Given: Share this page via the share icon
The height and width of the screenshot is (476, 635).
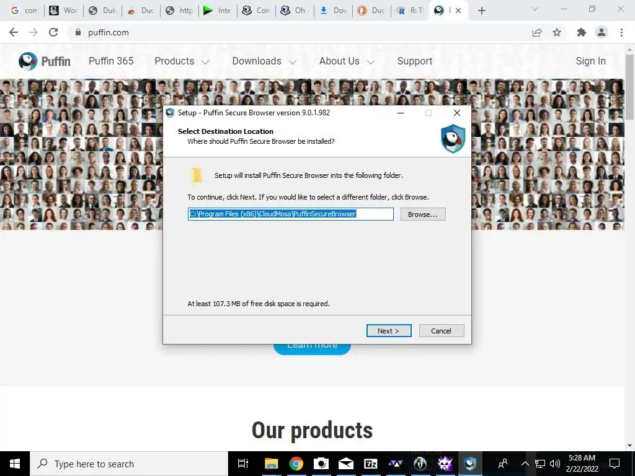Looking at the screenshot, I should pos(537,32).
